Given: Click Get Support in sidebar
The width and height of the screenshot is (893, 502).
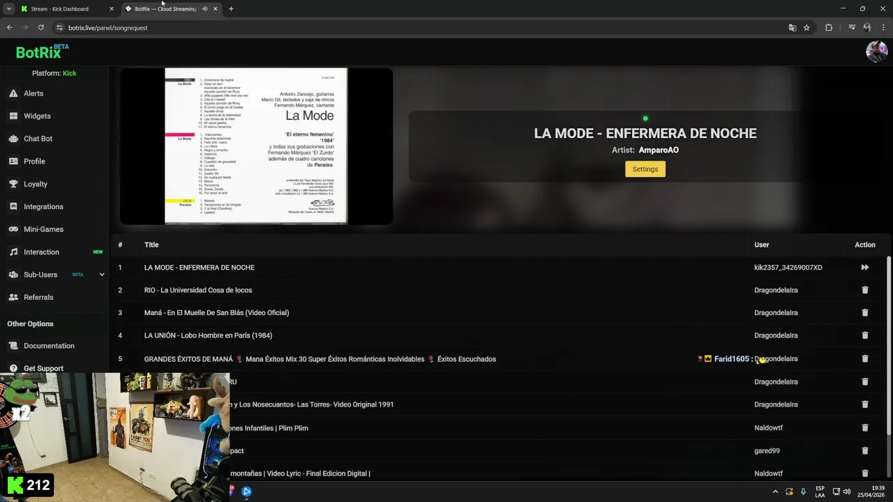Looking at the screenshot, I should (43, 368).
